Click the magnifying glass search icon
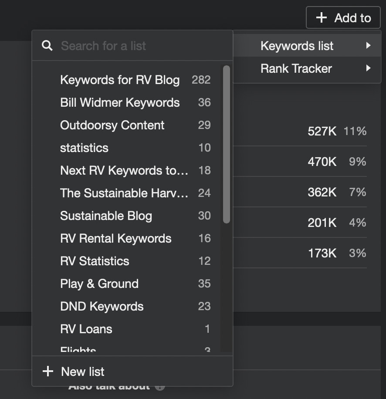Screen dimensions: 386x399 (x=47, y=45)
